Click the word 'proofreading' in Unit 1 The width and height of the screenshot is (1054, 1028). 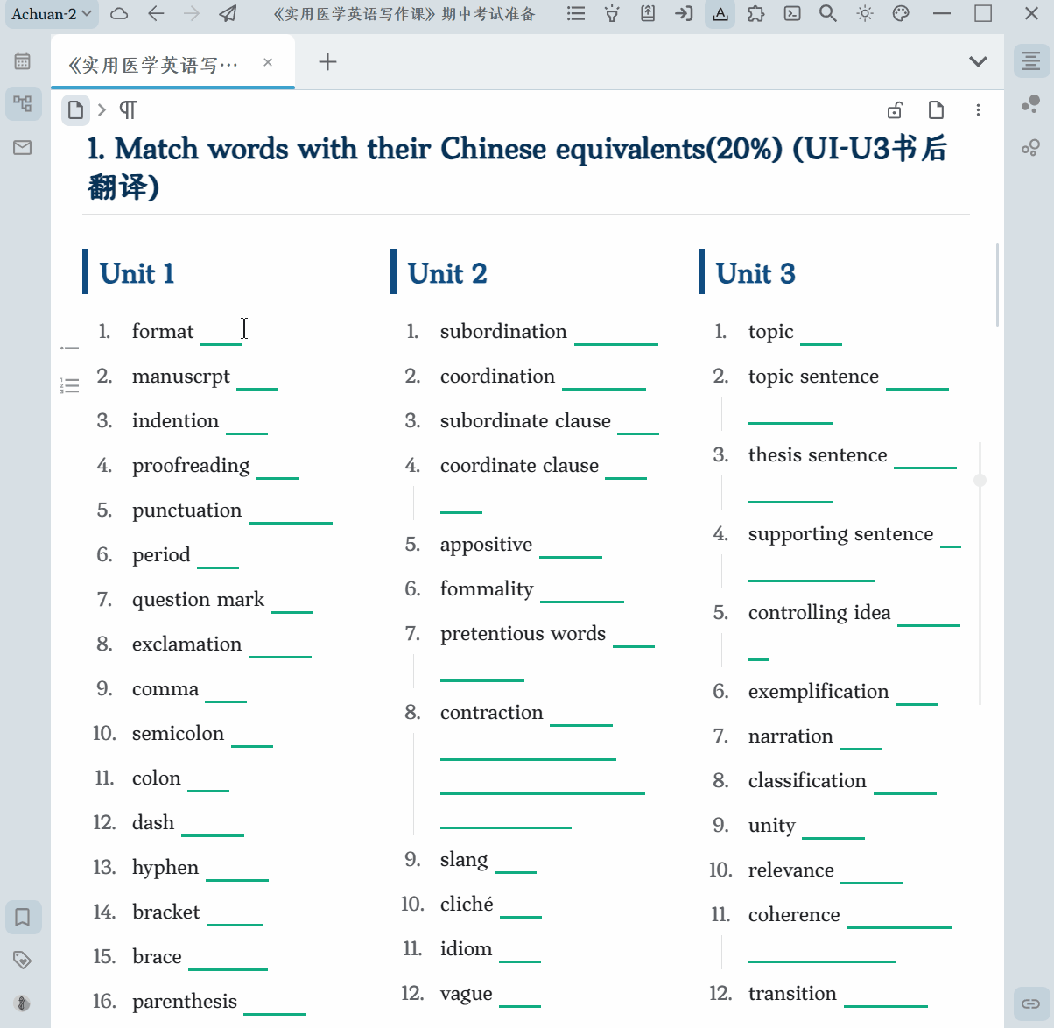pos(191,466)
